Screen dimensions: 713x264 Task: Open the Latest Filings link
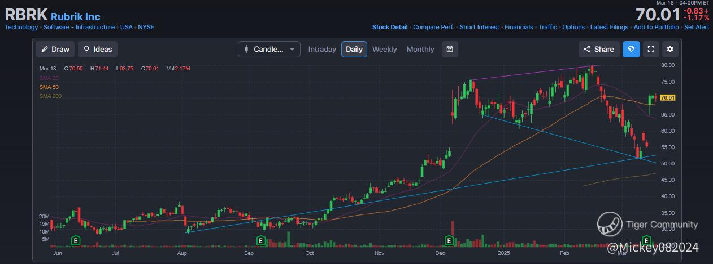pos(609,27)
